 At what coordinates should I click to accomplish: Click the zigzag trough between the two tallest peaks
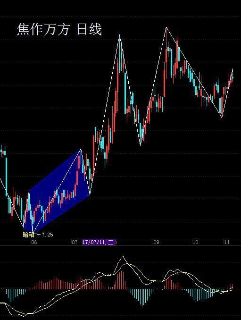click(x=140, y=145)
